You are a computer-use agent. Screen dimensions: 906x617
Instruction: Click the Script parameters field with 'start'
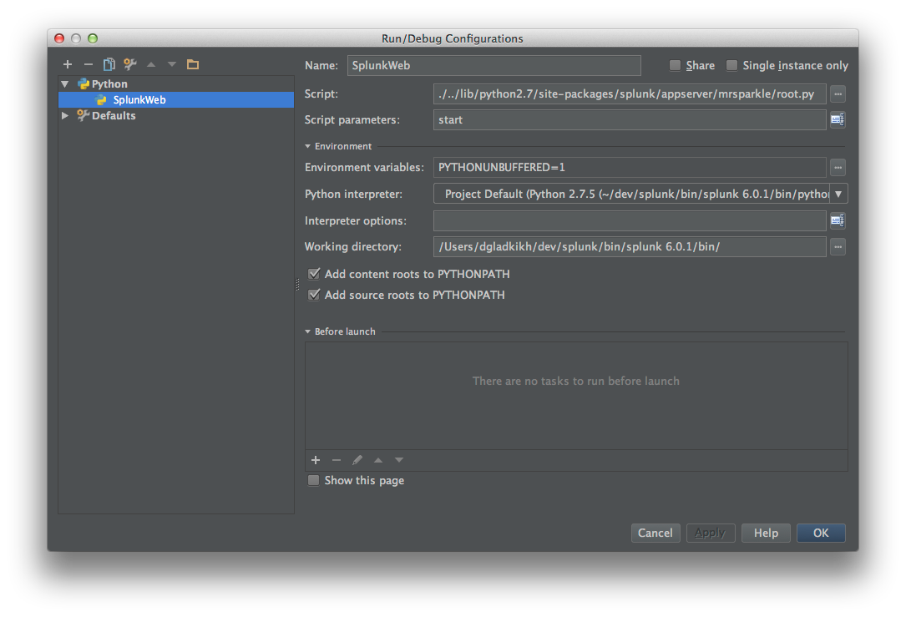[630, 119]
